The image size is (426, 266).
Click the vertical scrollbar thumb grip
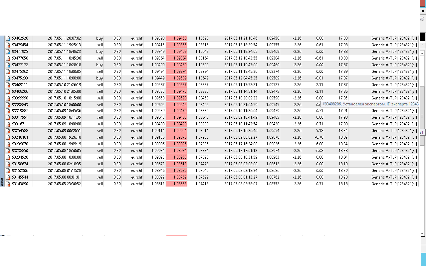422,116
